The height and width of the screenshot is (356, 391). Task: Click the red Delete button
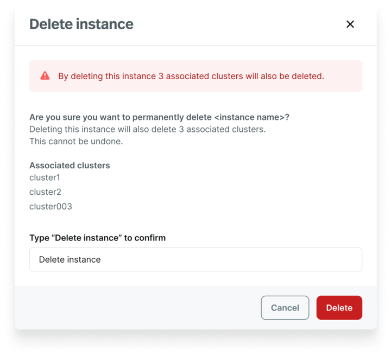339,307
